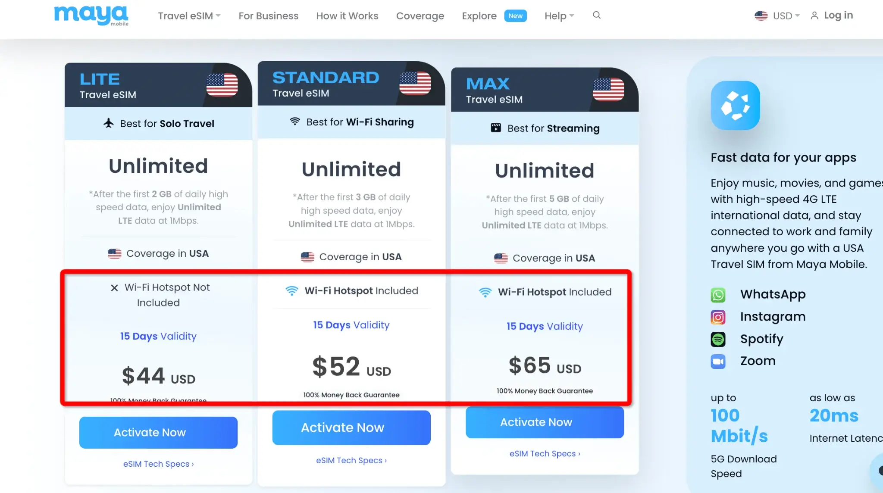This screenshot has width=883, height=493.
Task: Expand the Travel eSIM dropdown menu
Action: 188,15
